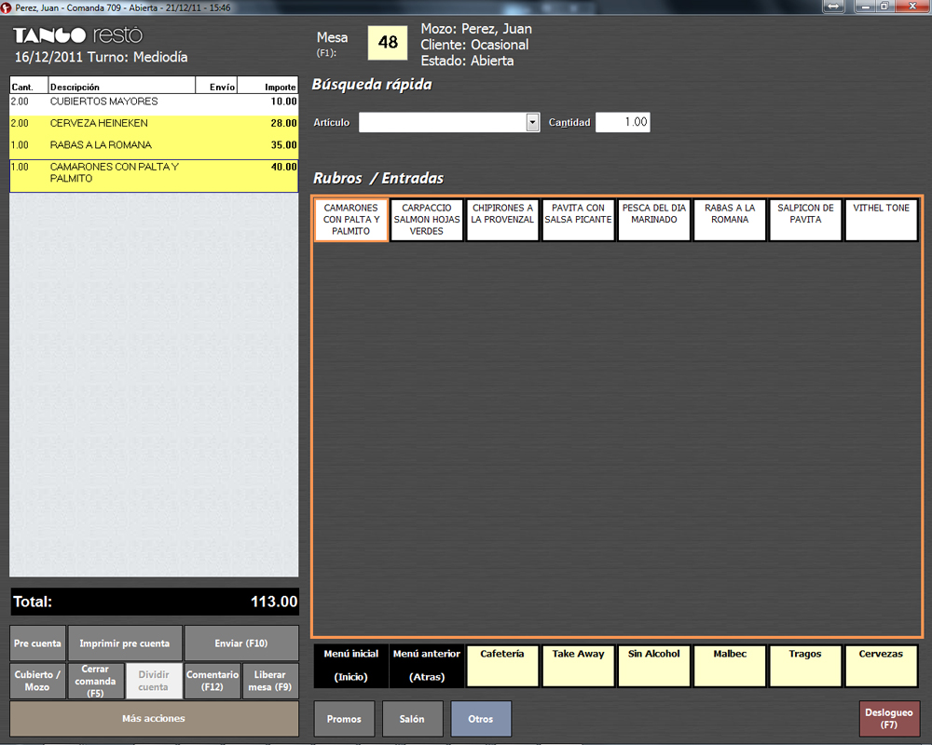The image size is (932, 745).
Task: Open the Tragos category
Action: [805, 666]
